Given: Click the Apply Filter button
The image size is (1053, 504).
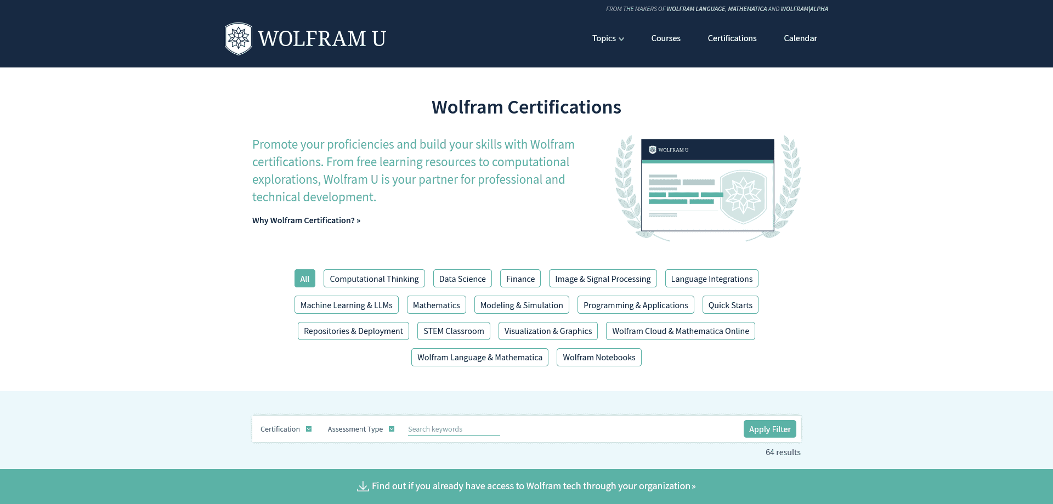Looking at the screenshot, I should pyautogui.click(x=770, y=429).
